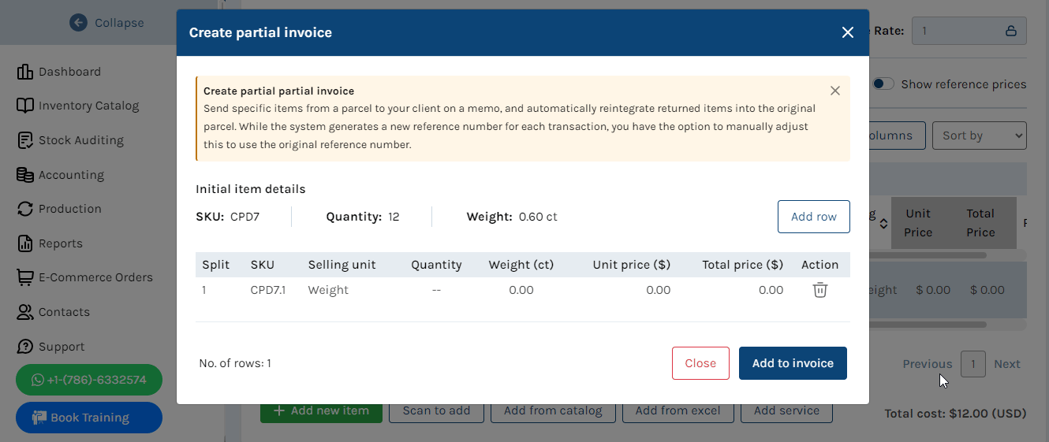The image size is (1049, 442).
Task: Dismiss the orange info banner
Action: (x=835, y=91)
